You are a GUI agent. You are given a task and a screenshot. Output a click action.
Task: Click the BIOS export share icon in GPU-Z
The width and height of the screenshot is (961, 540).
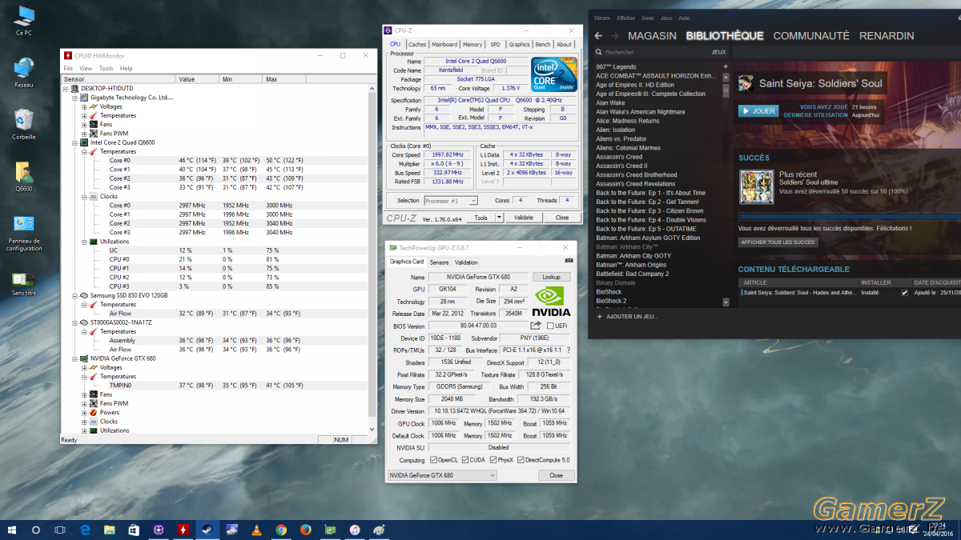[536, 326]
